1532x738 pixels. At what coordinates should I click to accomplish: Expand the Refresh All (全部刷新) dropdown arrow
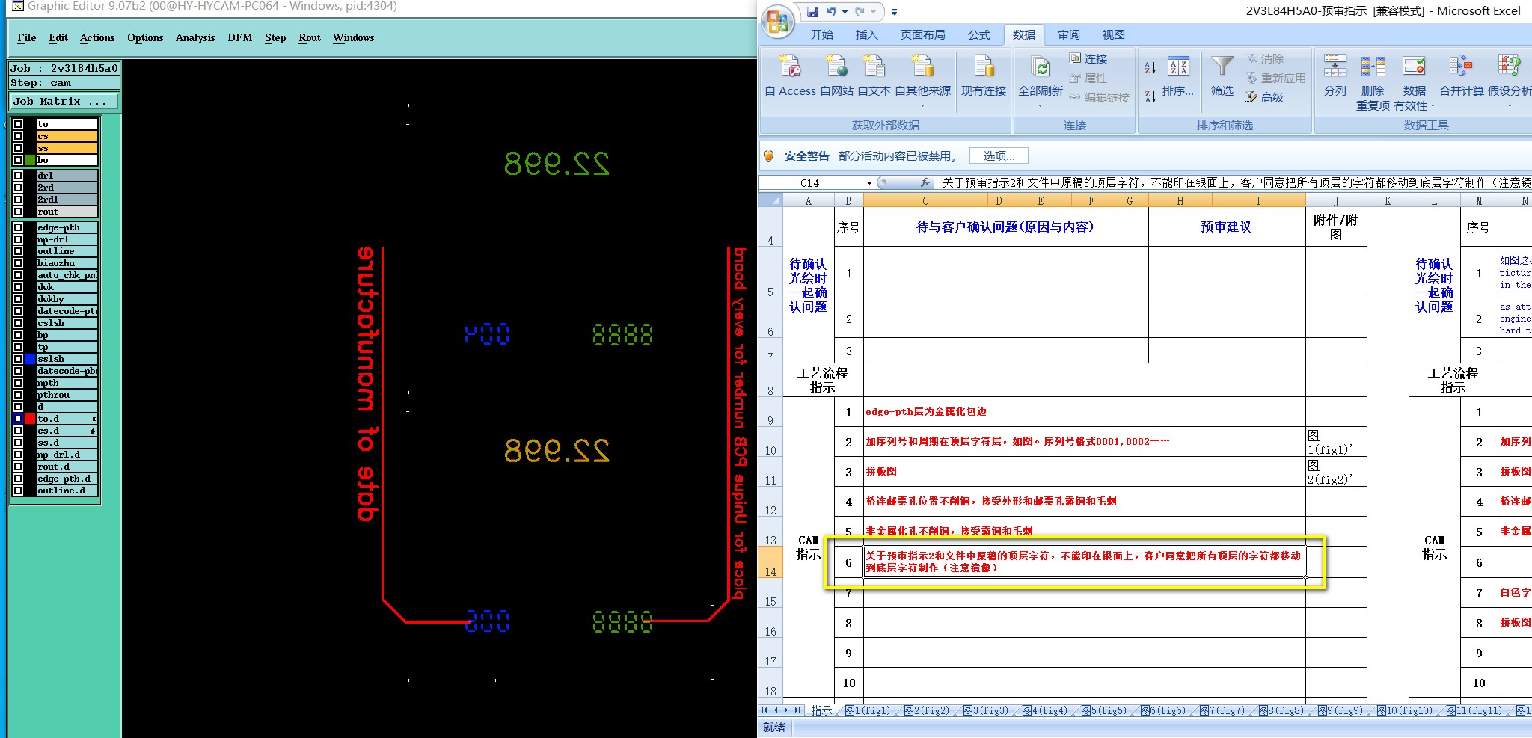coord(1040,106)
